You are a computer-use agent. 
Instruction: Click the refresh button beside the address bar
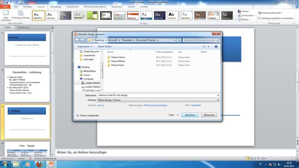[x=179, y=40]
